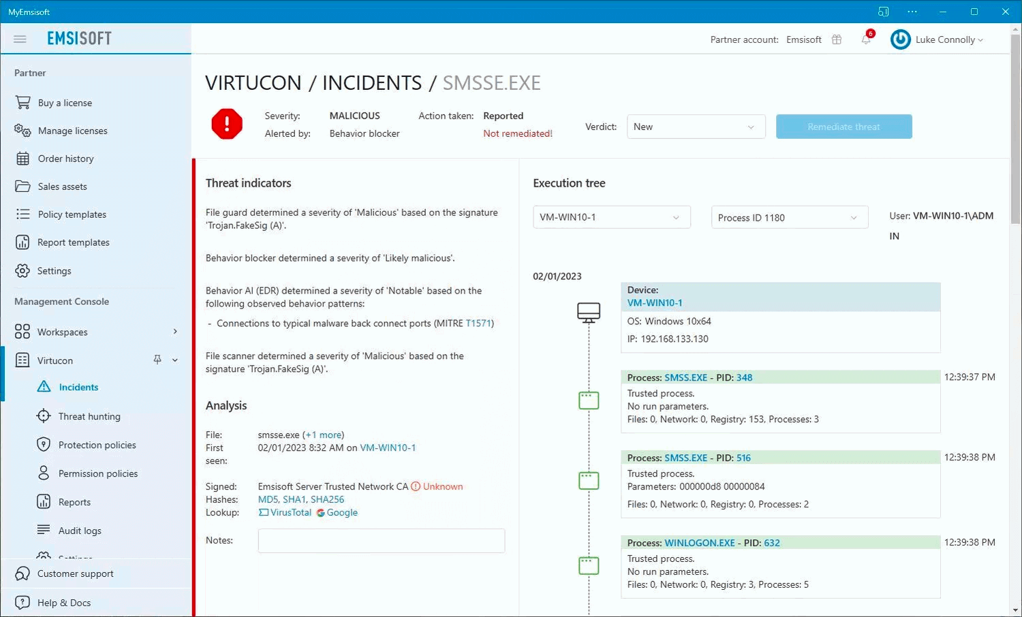Click the MD5 hash link
This screenshot has height=617, width=1022.
pyautogui.click(x=268, y=499)
